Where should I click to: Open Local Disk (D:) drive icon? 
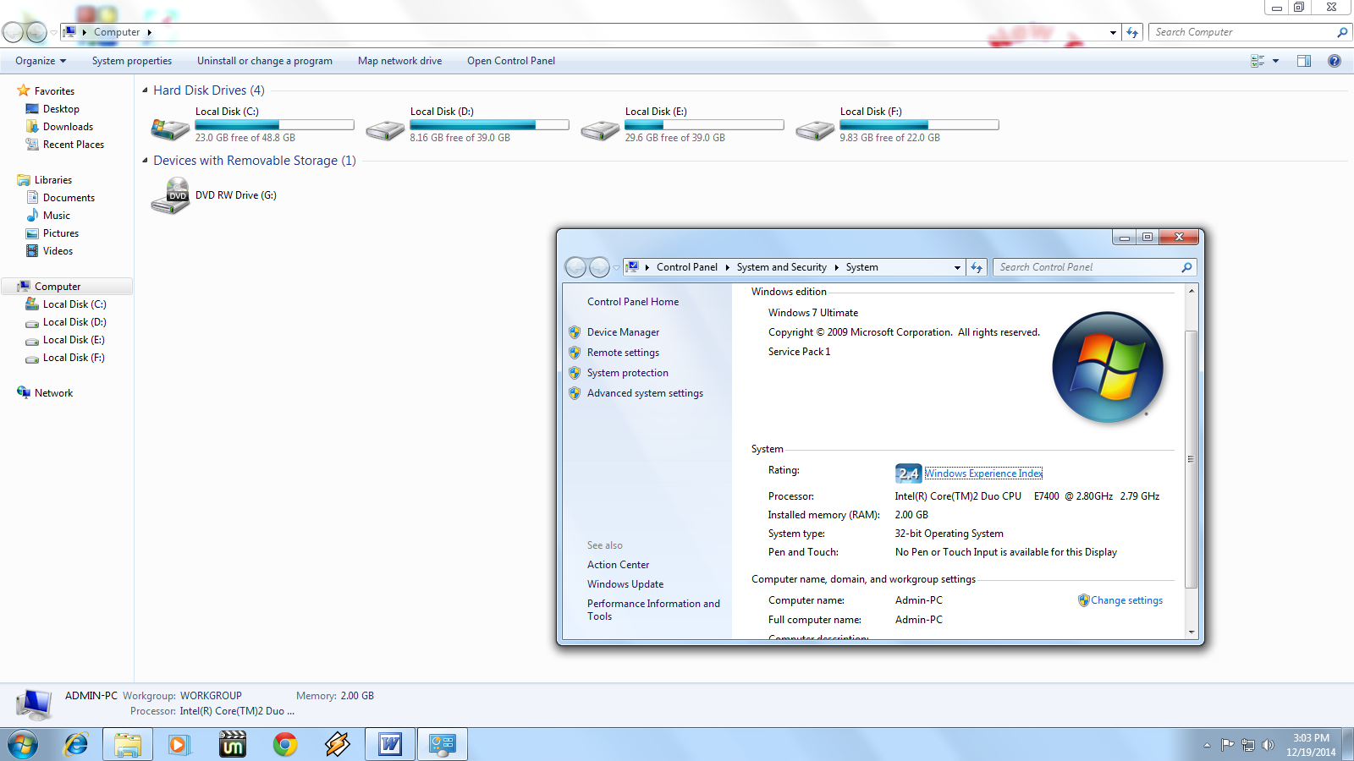pyautogui.click(x=385, y=129)
